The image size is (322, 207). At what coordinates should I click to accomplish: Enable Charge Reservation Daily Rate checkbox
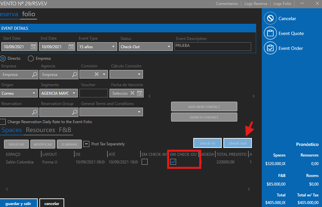coord(3,122)
